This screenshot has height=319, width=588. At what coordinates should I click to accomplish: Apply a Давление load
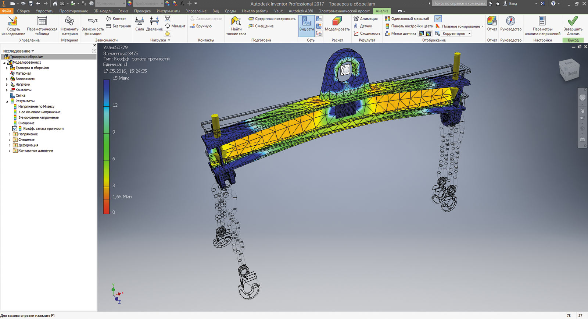pyautogui.click(x=154, y=24)
